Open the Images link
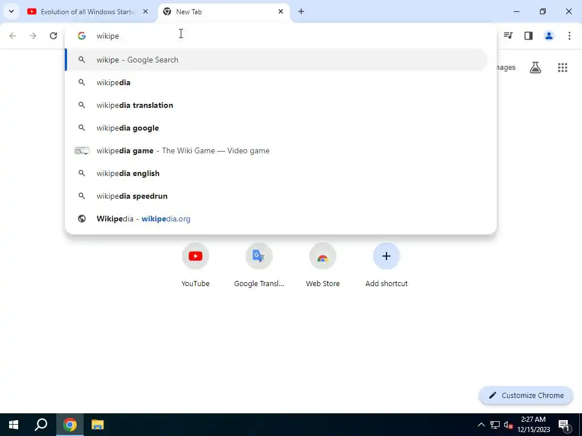 click(505, 68)
